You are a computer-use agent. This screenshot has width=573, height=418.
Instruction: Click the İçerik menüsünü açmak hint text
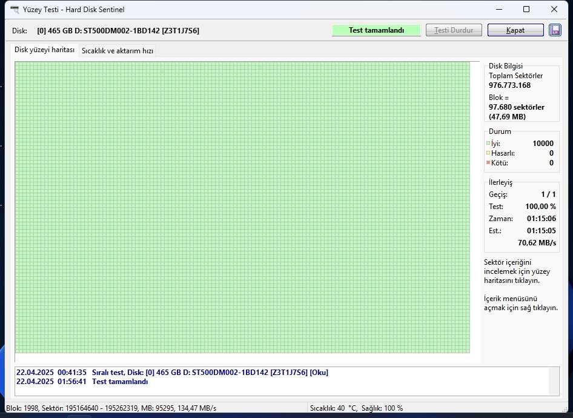coord(521,304)
